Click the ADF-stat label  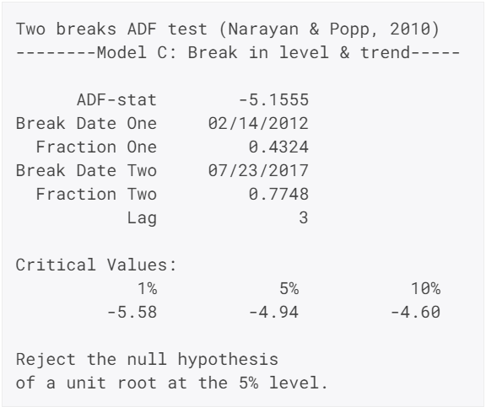pos(116,100)
